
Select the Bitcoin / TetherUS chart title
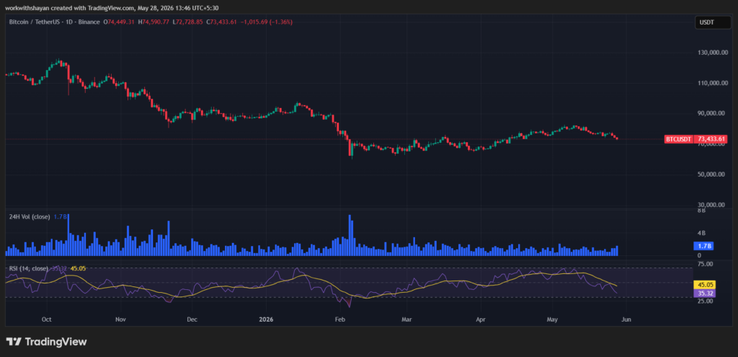point(54,22)
